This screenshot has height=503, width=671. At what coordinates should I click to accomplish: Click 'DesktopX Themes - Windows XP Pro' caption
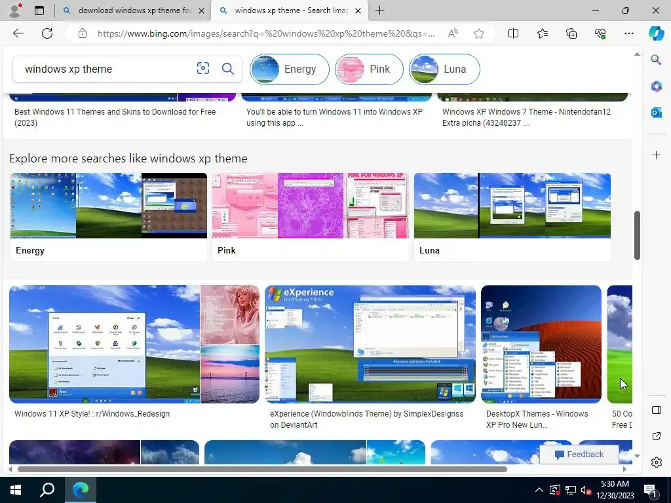pos(537,419)
